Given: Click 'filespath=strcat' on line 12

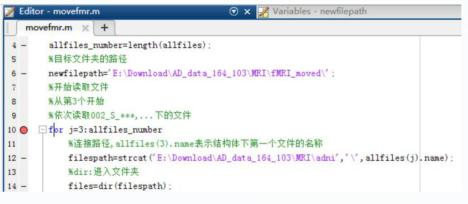Looking at the screenshot, I should [108, 158].
